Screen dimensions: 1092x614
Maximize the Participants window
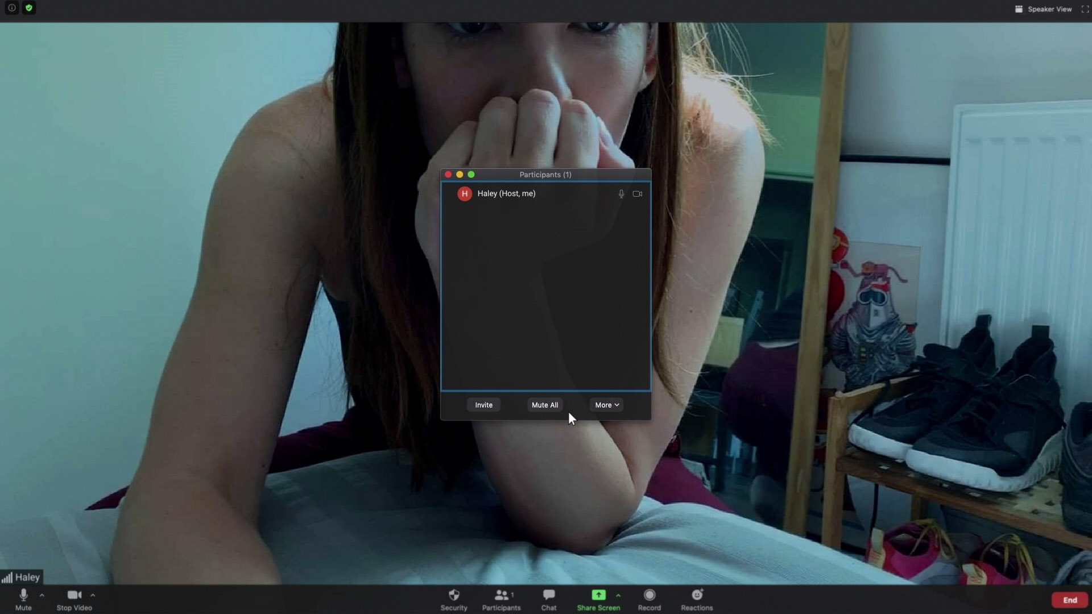pyautogui.click(x=471, y=175)
